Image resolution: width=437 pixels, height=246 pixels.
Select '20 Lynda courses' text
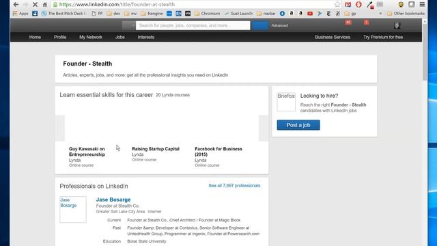pos(173,95)
